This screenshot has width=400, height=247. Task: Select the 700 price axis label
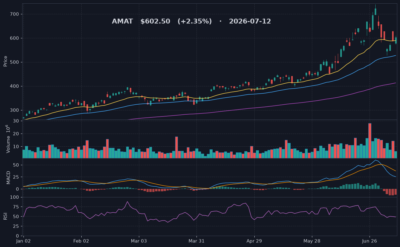(x=15, y=14)
